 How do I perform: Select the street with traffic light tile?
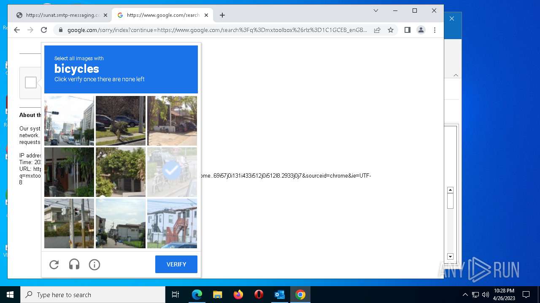(69, 121)
